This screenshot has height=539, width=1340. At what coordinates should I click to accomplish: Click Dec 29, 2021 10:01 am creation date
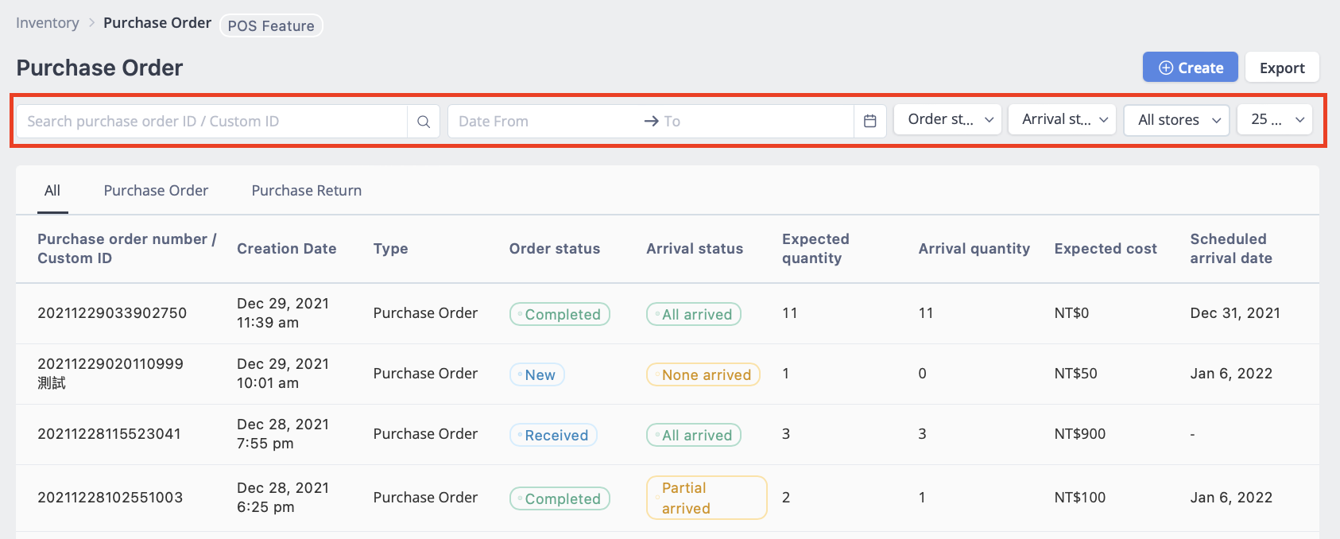[283, 374]
